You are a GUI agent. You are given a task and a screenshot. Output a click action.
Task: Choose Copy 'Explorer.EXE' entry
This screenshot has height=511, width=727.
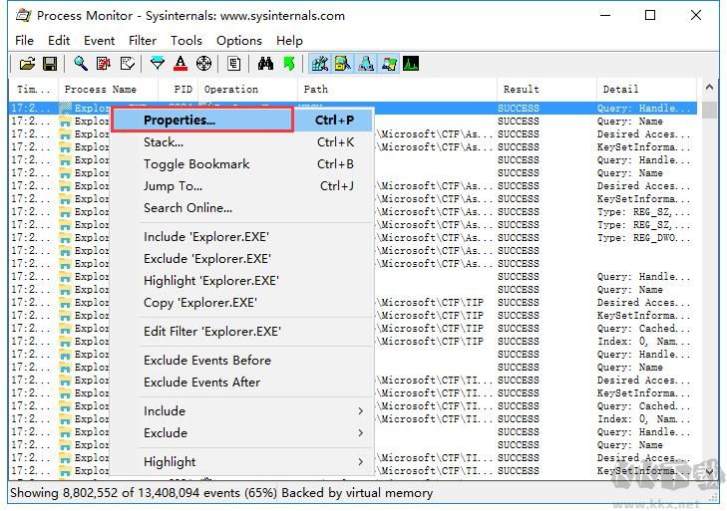[241, 303]
